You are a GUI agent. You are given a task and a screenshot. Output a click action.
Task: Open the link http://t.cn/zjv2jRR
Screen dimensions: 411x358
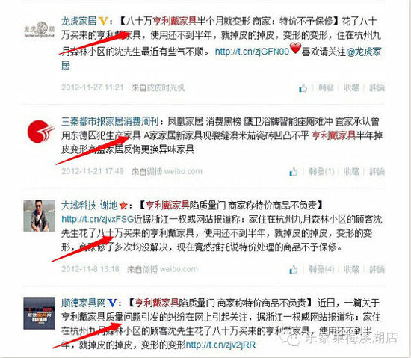pyautogui.click(x=220, y=345)
